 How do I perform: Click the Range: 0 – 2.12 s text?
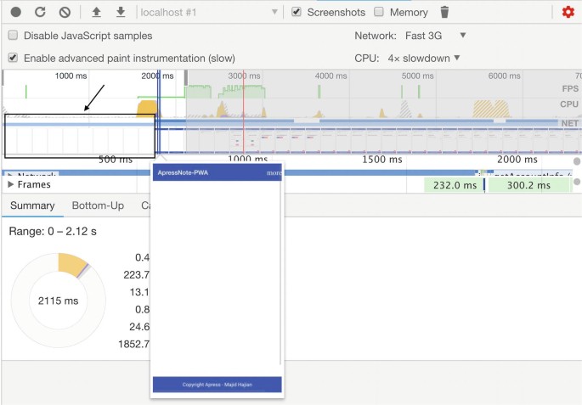(x=53, y=232)
